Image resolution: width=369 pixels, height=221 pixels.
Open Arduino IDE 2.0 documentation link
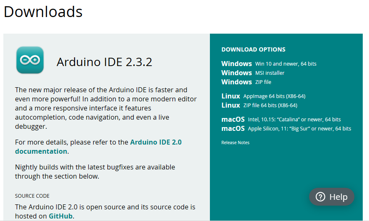pyautogui.click(x=98, y=147)
